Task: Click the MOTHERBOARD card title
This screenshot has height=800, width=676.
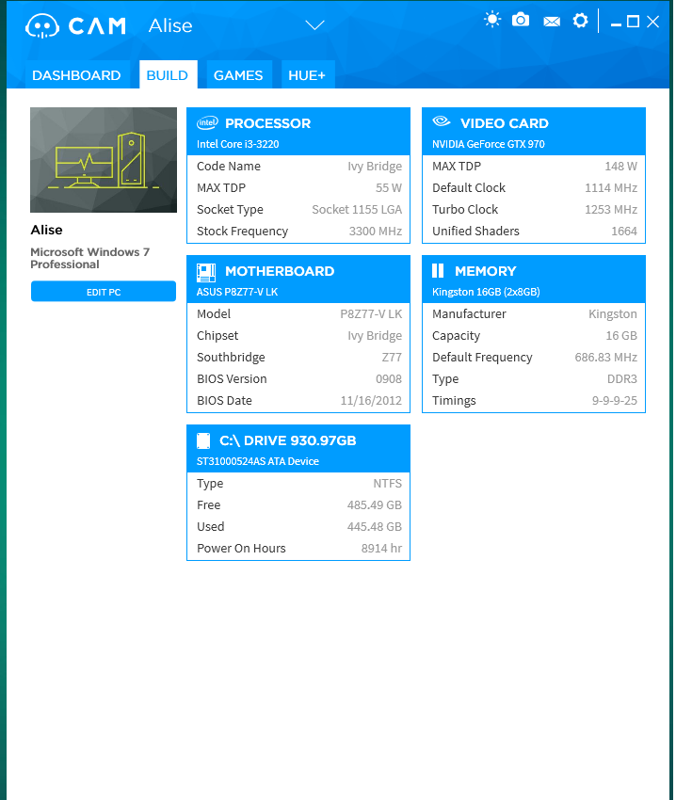Action: [x=280, y=271]
